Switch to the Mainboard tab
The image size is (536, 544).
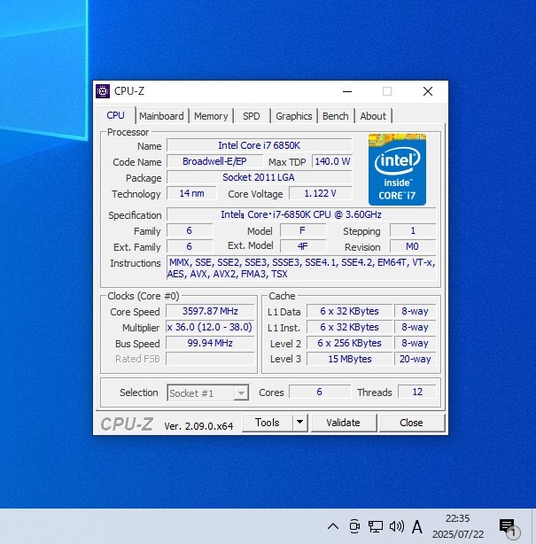click(x=161, y=116)
